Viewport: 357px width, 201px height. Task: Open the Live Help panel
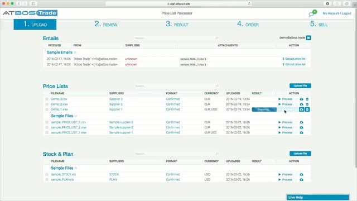[317, 197]
